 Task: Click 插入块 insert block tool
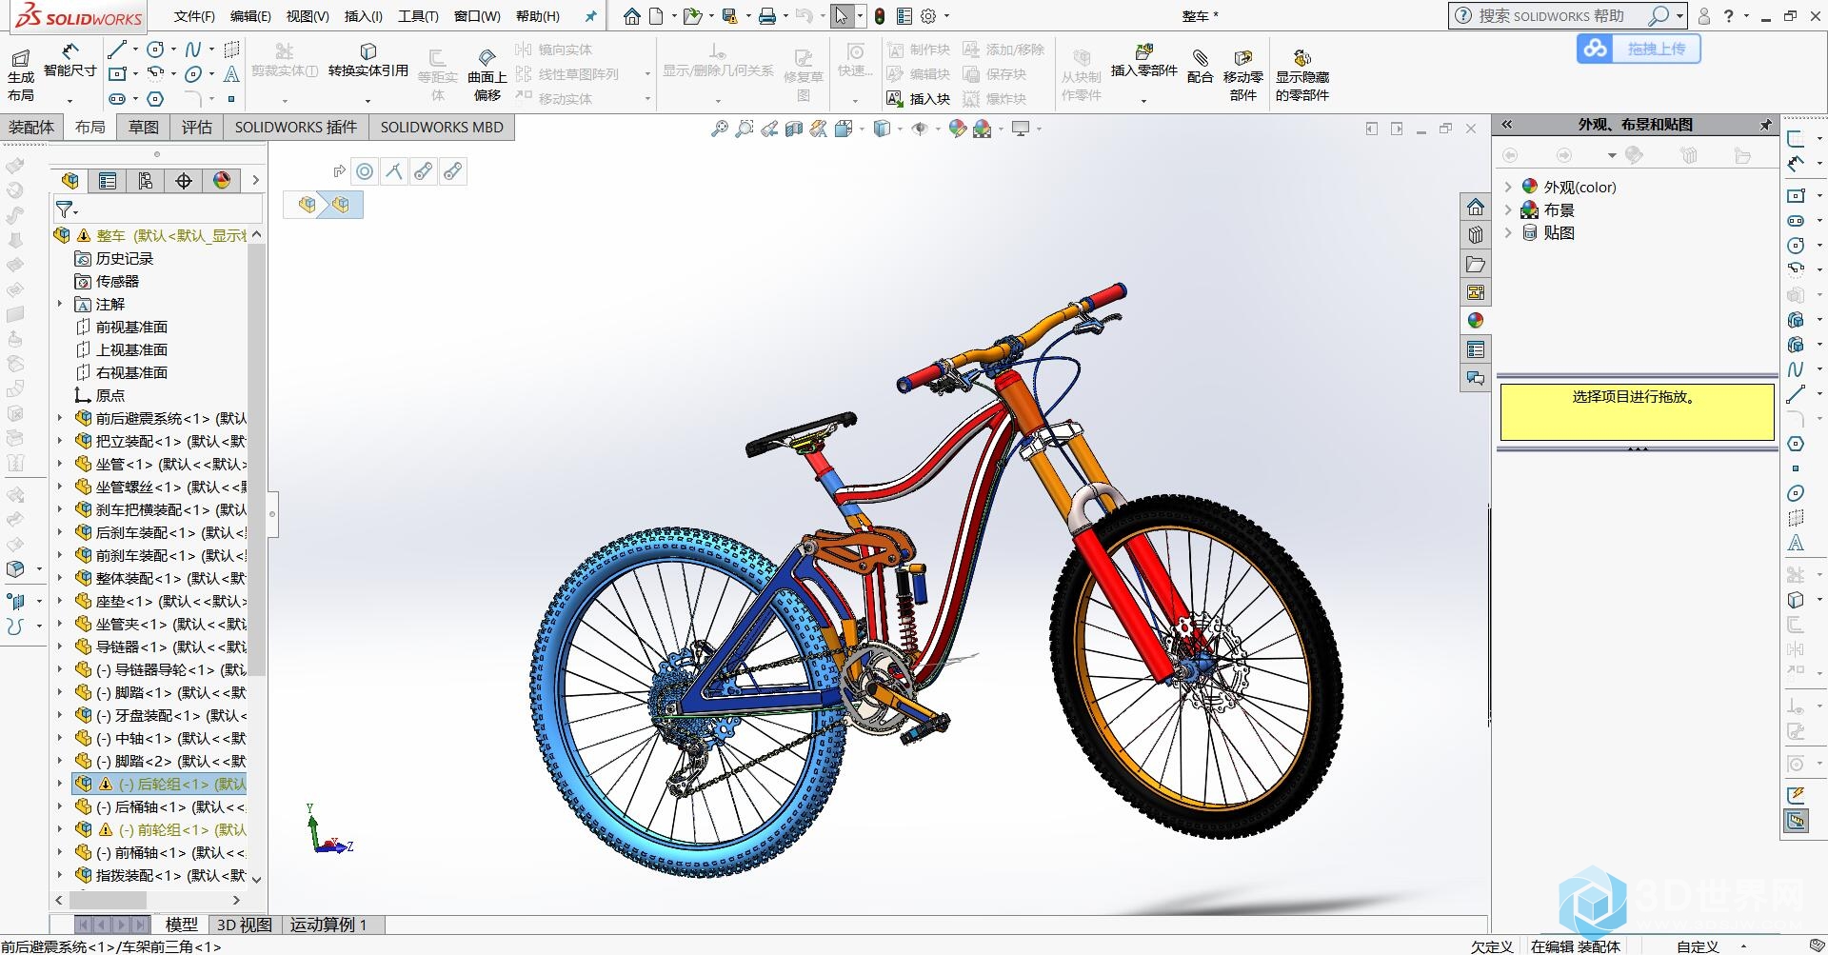(x=918, y=98)
